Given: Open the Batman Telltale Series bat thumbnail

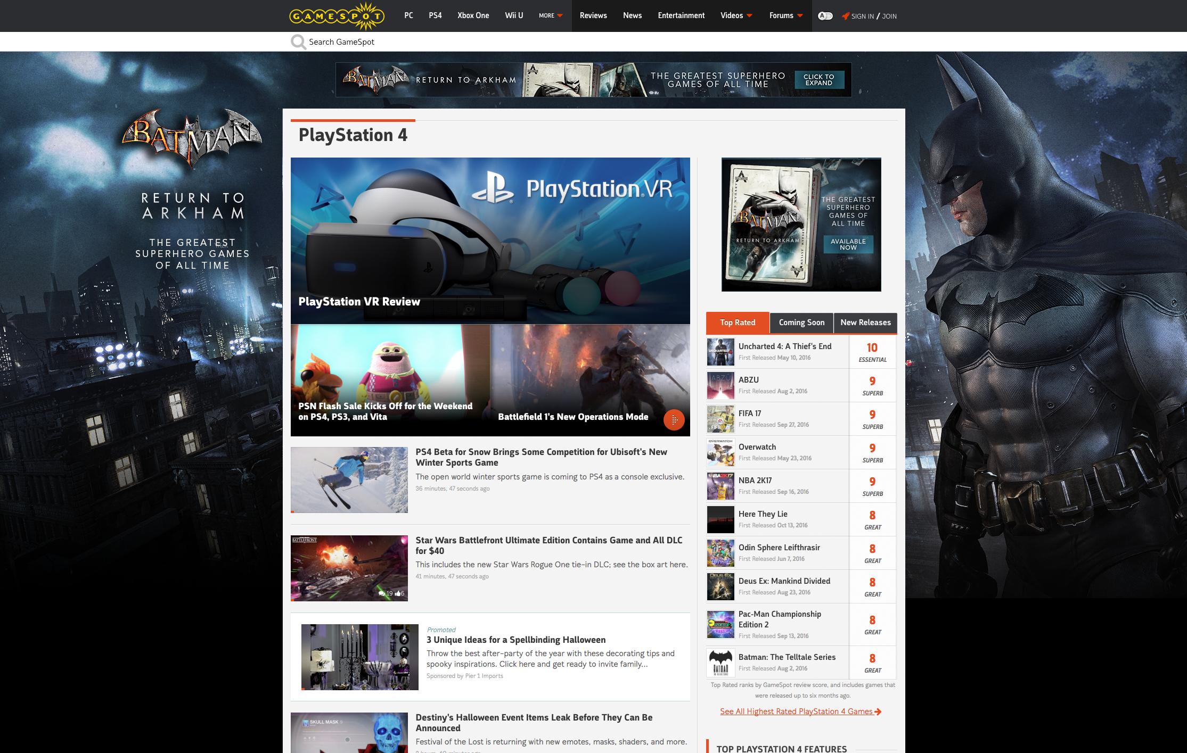Looking at the screenshot, I should coord(721,663).
